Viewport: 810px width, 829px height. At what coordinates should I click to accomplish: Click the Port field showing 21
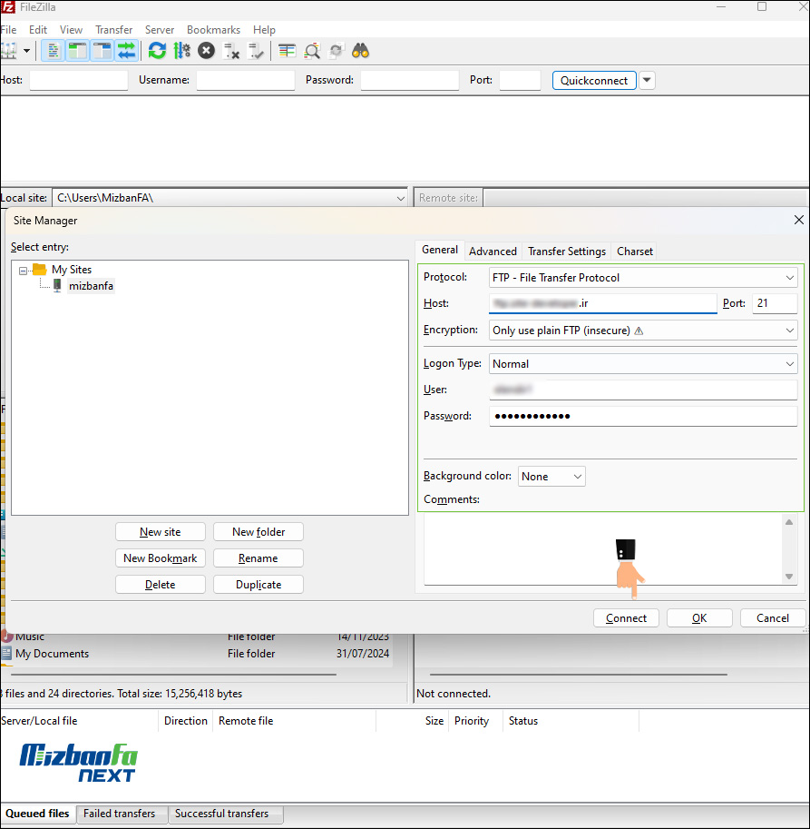775,303
